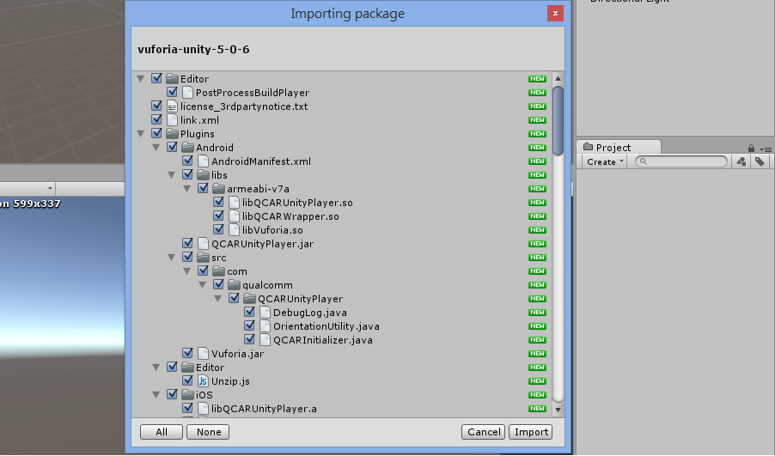Click the link.xml file icon
Screen dimensions: 775x456
(172, 120)
